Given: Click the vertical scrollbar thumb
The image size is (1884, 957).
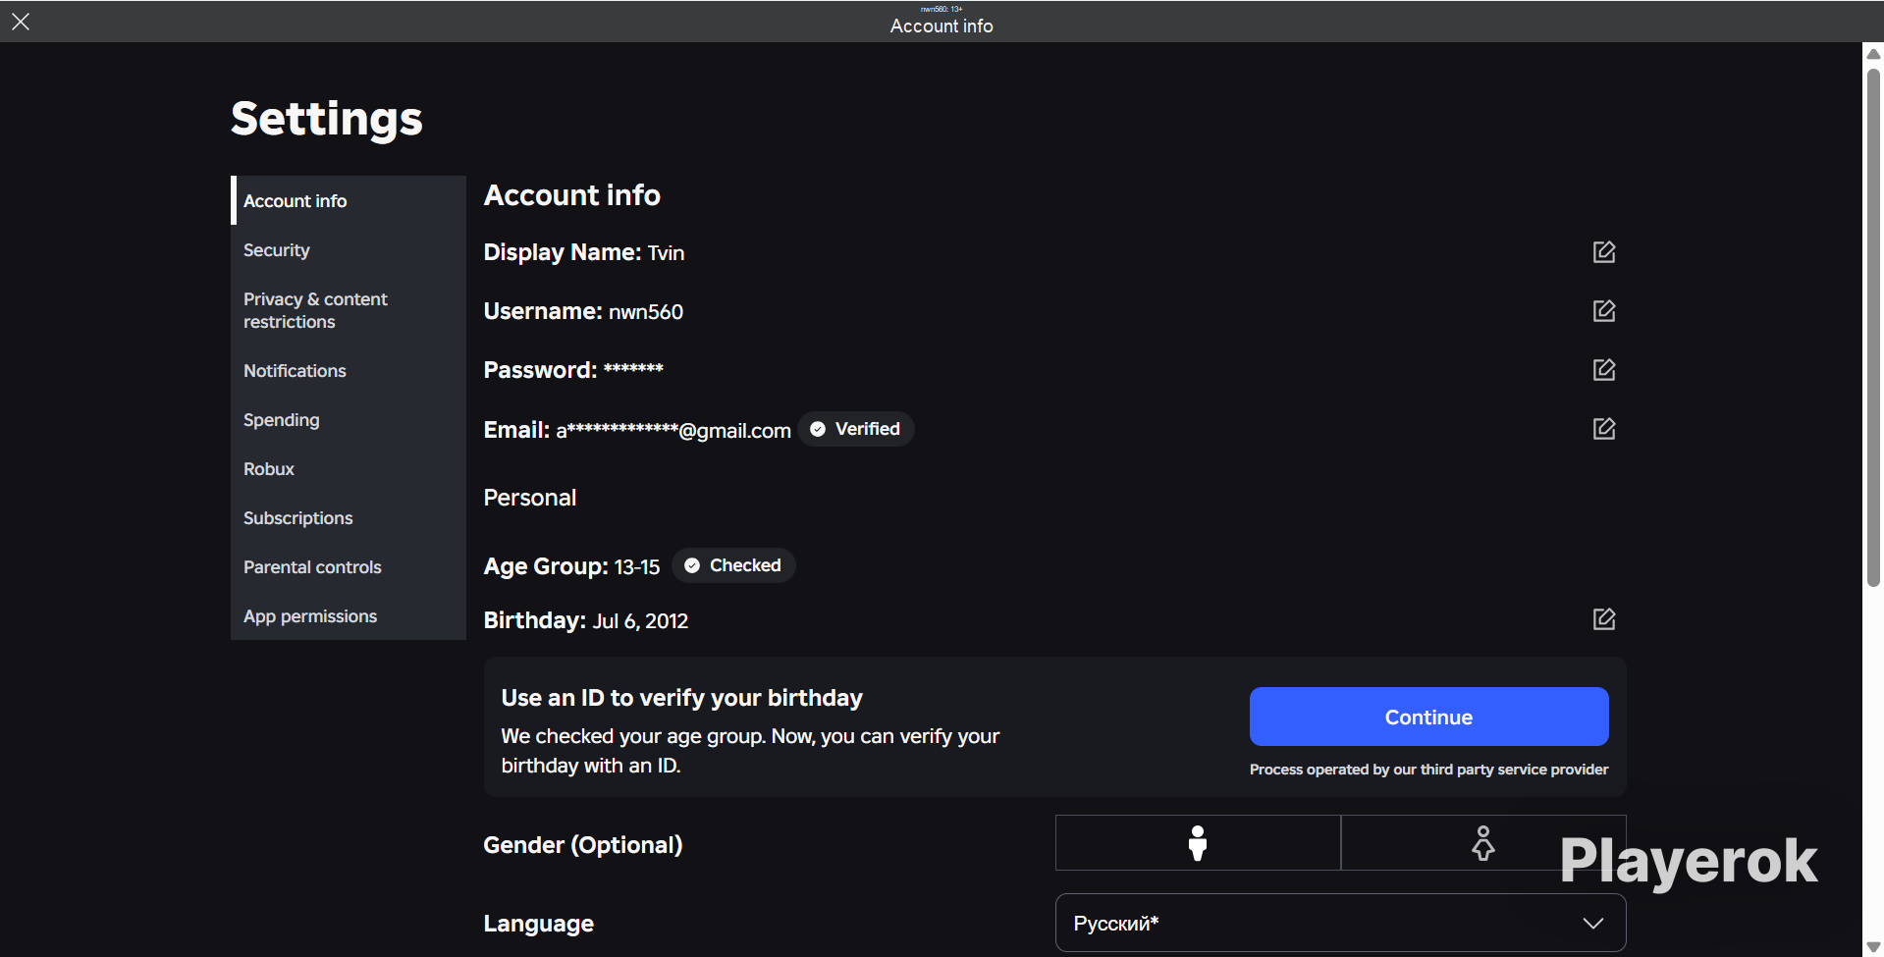Looking at the screenshot, I should click(x=1873, y=327).
